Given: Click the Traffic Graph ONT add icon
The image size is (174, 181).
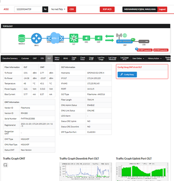Looking at the screenshot, I should (x=5, y=165).
